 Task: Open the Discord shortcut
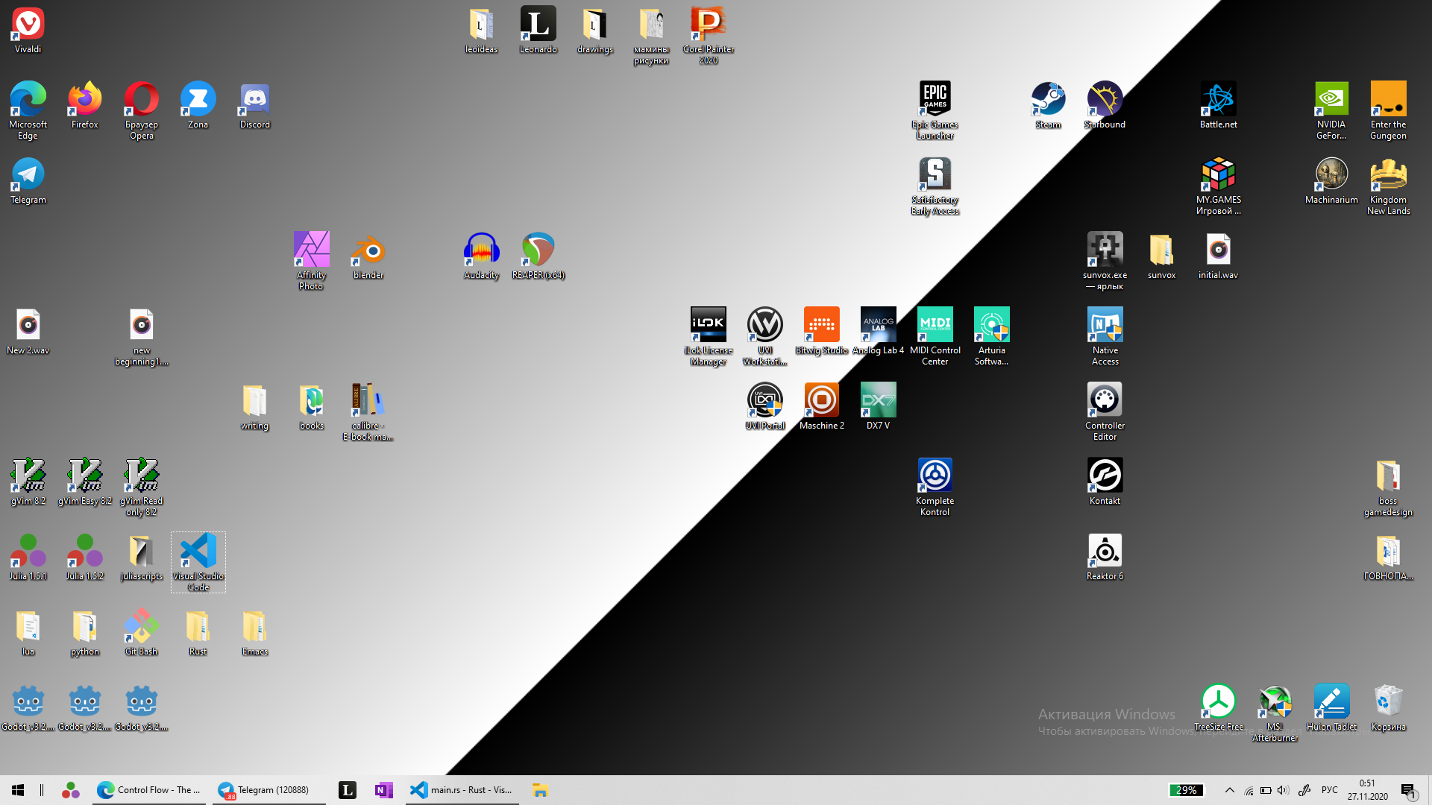(255, 105)
